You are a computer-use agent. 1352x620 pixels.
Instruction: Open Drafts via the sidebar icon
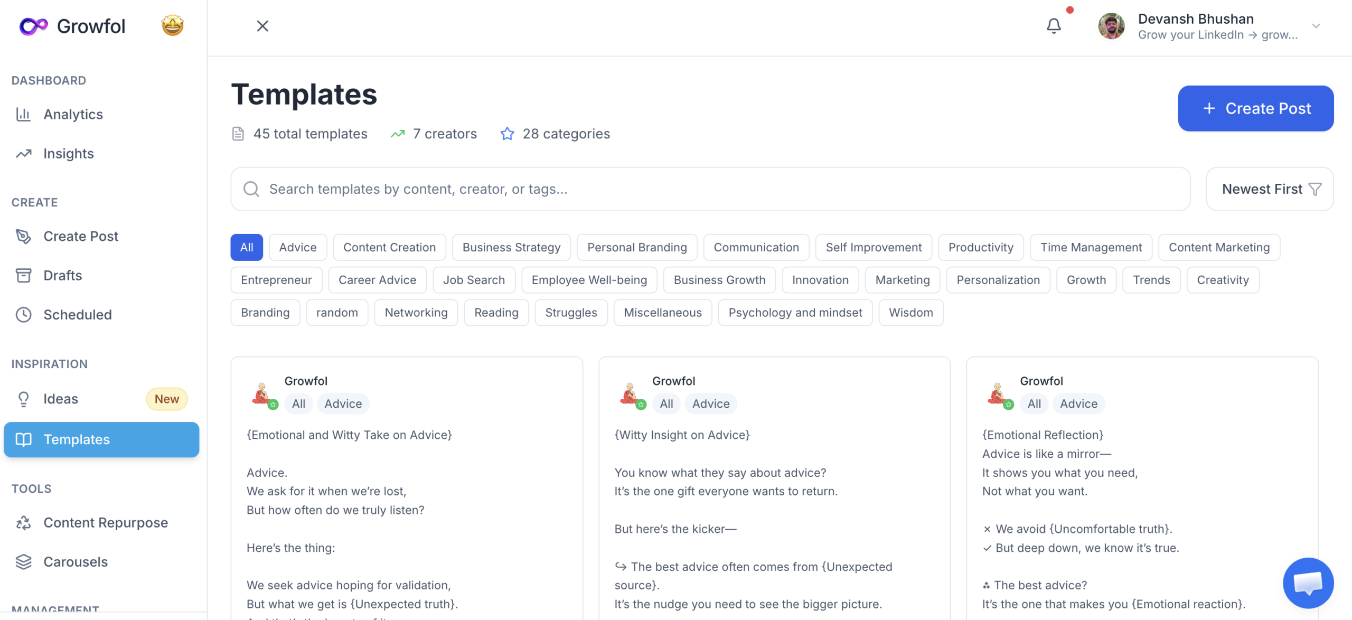click(24, 275)
